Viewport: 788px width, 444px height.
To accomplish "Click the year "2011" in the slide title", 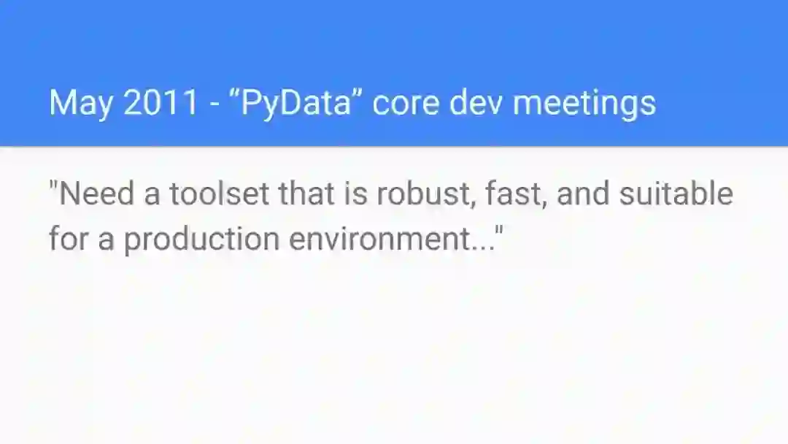I will click(161, 104).
